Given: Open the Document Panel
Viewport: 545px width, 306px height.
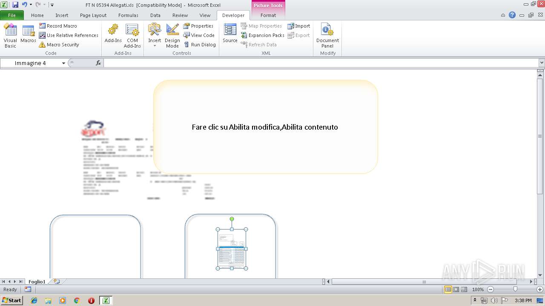Looking at the screenshot, I should tap(327, 36).
